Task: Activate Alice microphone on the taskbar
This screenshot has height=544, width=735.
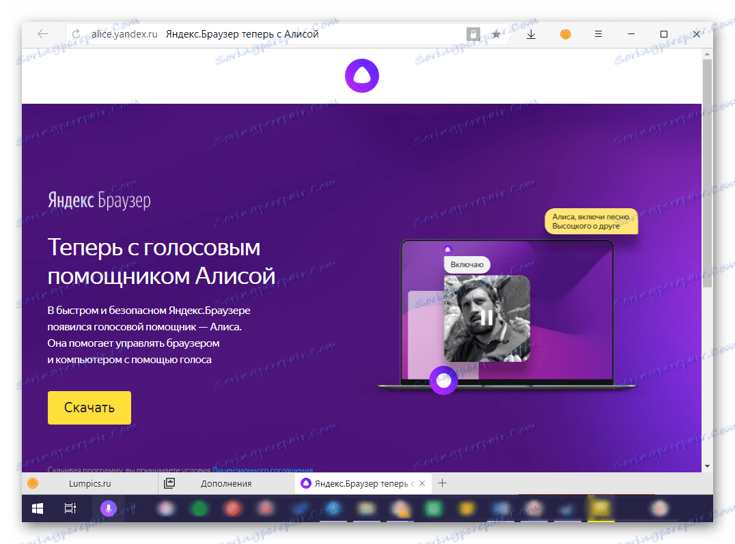Action: click(x=109, y=509)
